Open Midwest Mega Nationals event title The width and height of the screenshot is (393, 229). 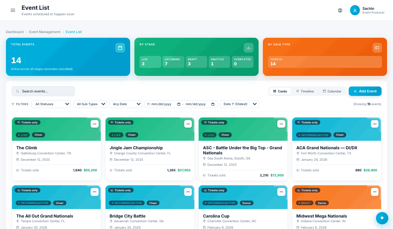pyautogui.click(x=322, y=216)
